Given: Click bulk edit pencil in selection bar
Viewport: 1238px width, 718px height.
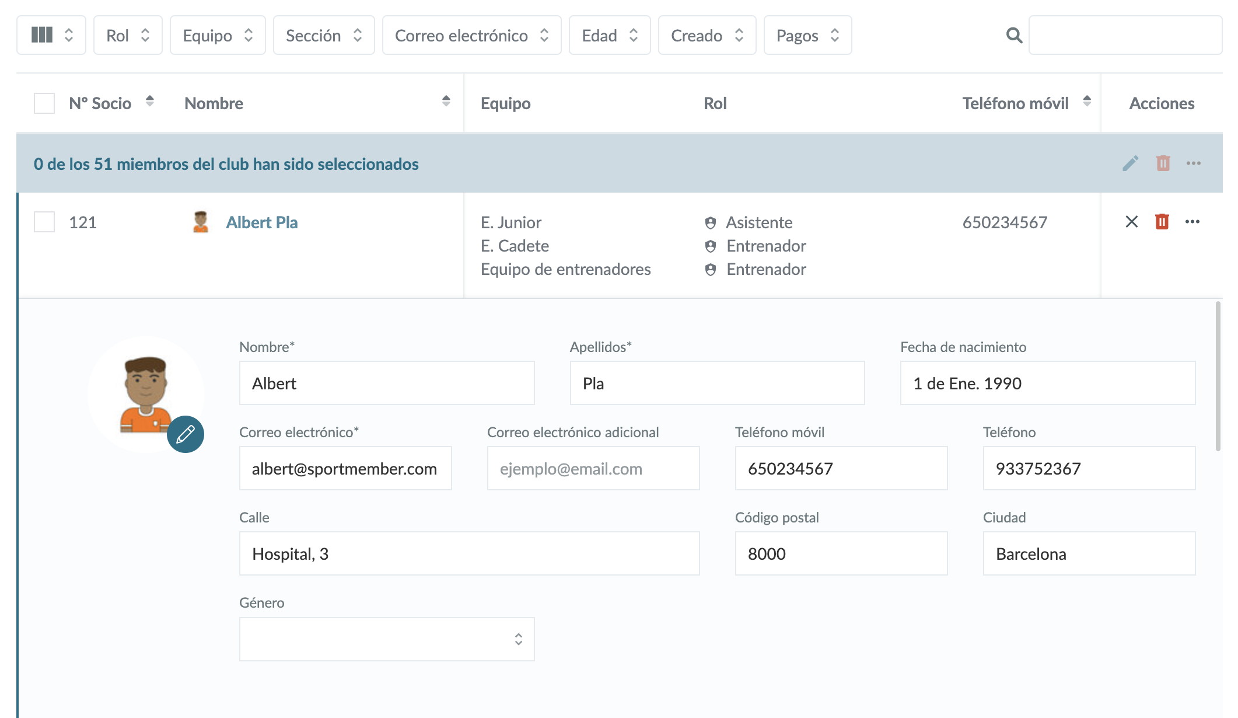Looking at the screenshot, I should [1130, 163].
